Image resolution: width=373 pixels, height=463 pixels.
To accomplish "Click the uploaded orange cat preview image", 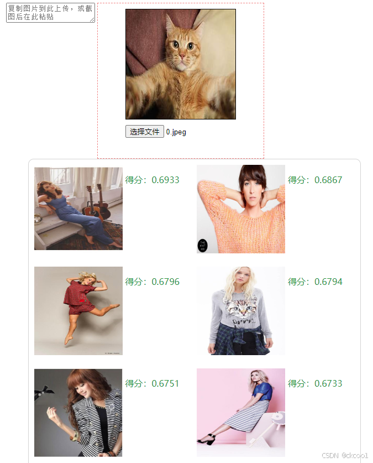I will tap(181, 64).
